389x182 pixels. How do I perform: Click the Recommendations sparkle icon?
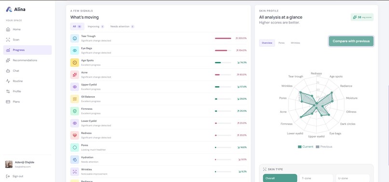(x=8, y=60)
